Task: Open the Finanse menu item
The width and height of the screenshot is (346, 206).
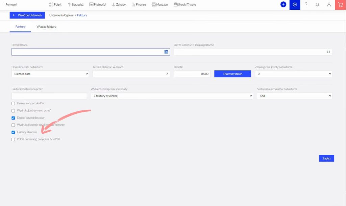Action: pyautogui.click(x=139, y=5)
